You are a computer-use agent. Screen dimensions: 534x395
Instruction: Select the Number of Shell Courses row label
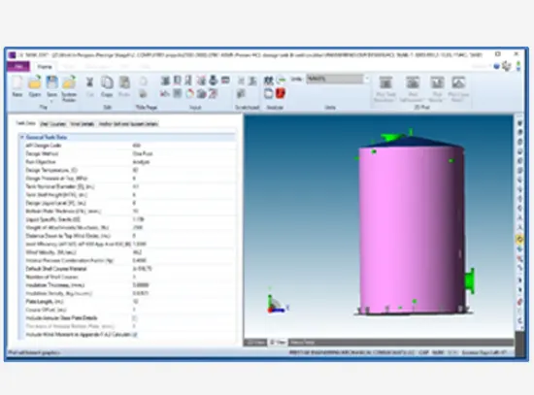point(52,277)
